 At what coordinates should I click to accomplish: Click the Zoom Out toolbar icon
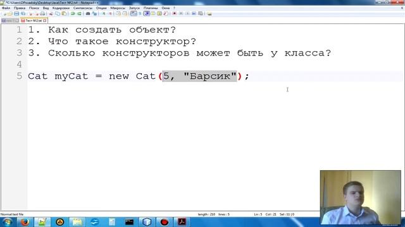click(x=110, y=13)
